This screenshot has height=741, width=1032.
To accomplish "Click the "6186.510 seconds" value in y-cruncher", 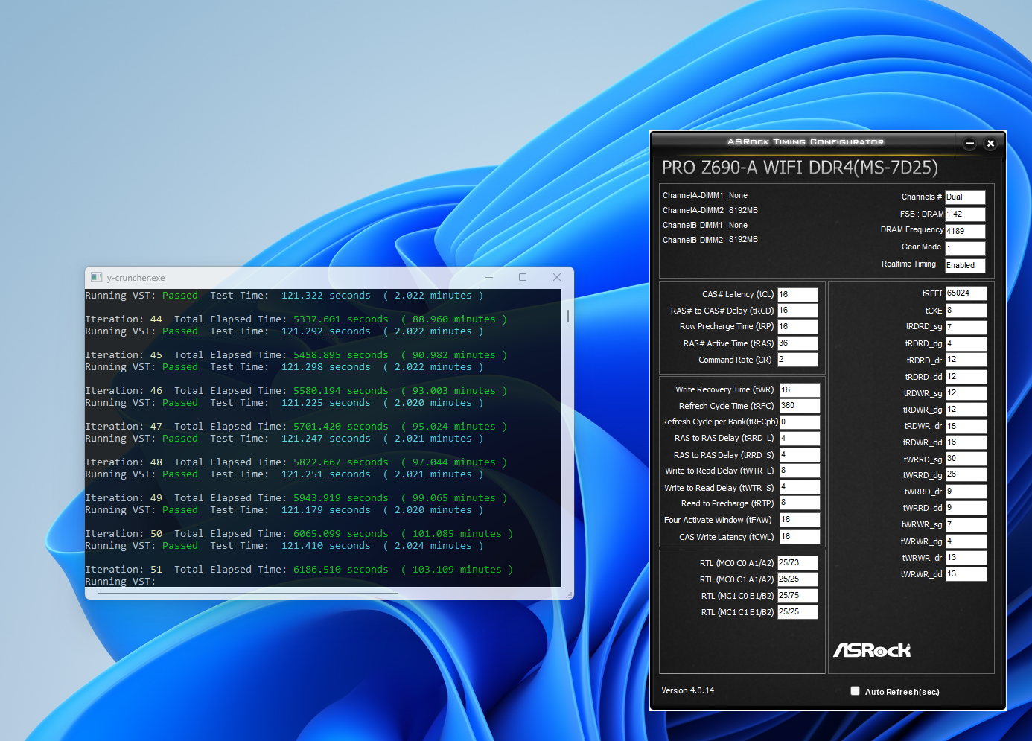I will pos(341,570).
